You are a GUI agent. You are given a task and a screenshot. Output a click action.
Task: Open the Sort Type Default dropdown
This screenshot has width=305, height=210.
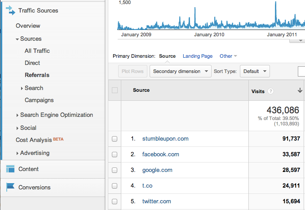(x=255, y=71)
